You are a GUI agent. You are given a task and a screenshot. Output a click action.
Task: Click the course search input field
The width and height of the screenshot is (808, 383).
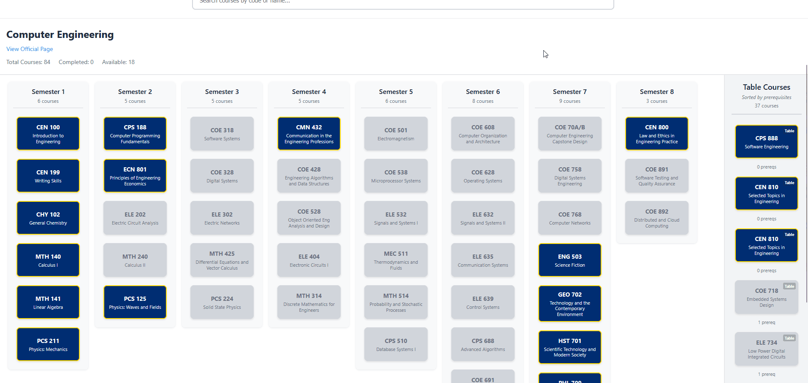(402, 3)
